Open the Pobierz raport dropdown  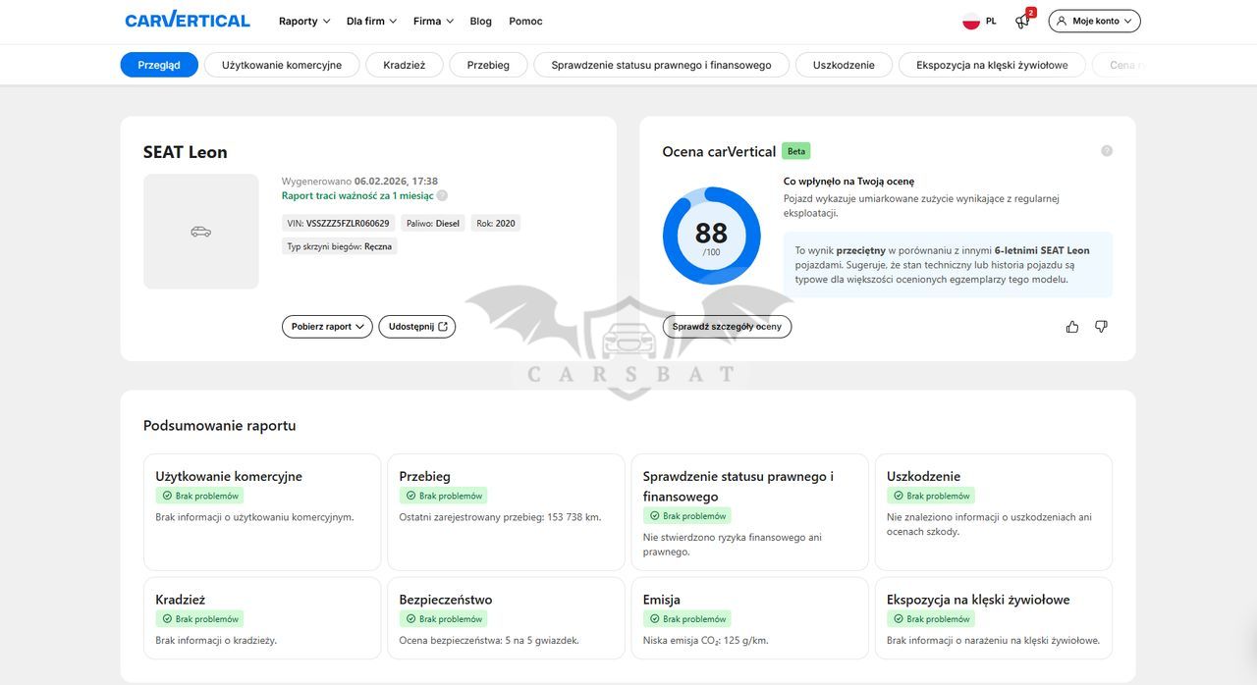pyautogui.click(x=327, y=327)
